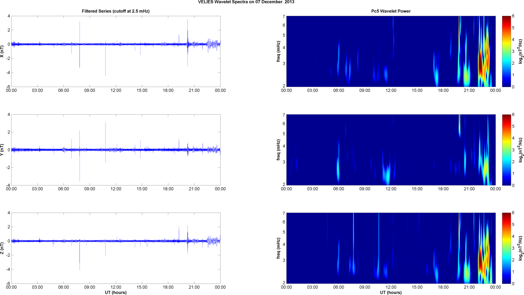The width and height of the screenshot is (524, 295).
Task: Click the negative spike near 07:50 in Z series
Action: [79, 256]
